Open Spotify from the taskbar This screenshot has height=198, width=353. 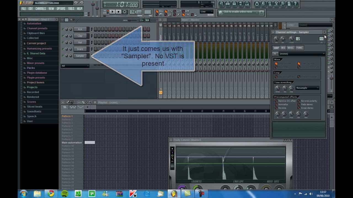(x=65, y=194)
